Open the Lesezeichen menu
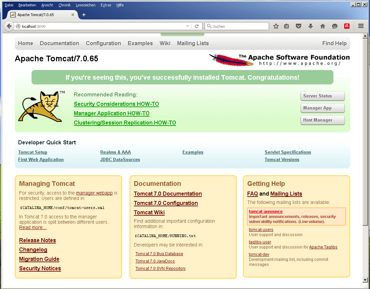370x289 pixels. coord(86,5)
